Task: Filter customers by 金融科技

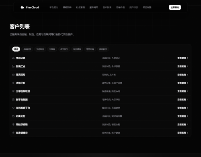Action: pos(27,49)
